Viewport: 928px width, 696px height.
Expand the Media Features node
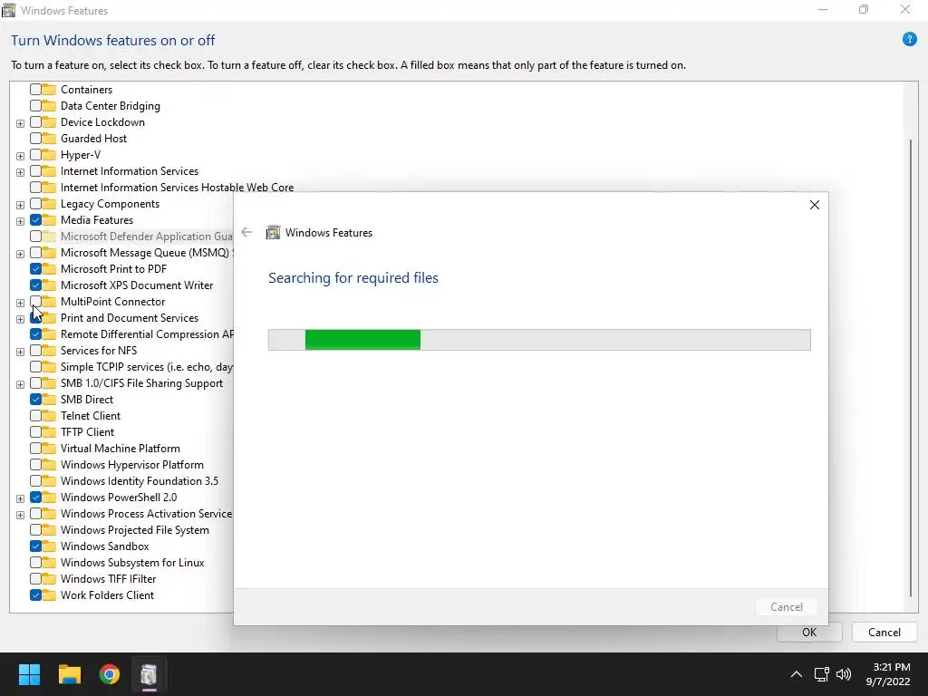point(20,221)
